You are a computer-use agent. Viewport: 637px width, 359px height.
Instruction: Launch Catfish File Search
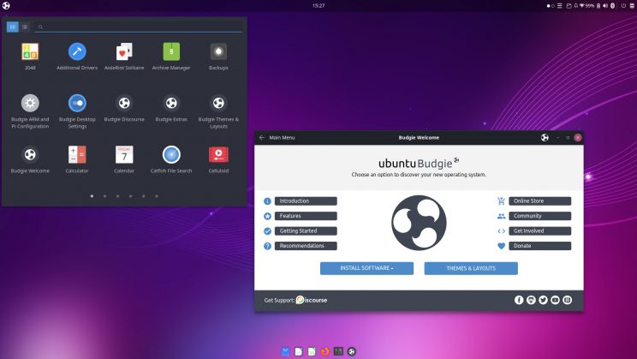point(171,154)
